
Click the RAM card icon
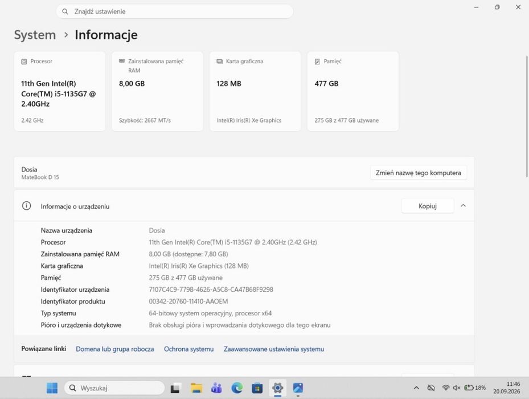click(x=122, y=61)
